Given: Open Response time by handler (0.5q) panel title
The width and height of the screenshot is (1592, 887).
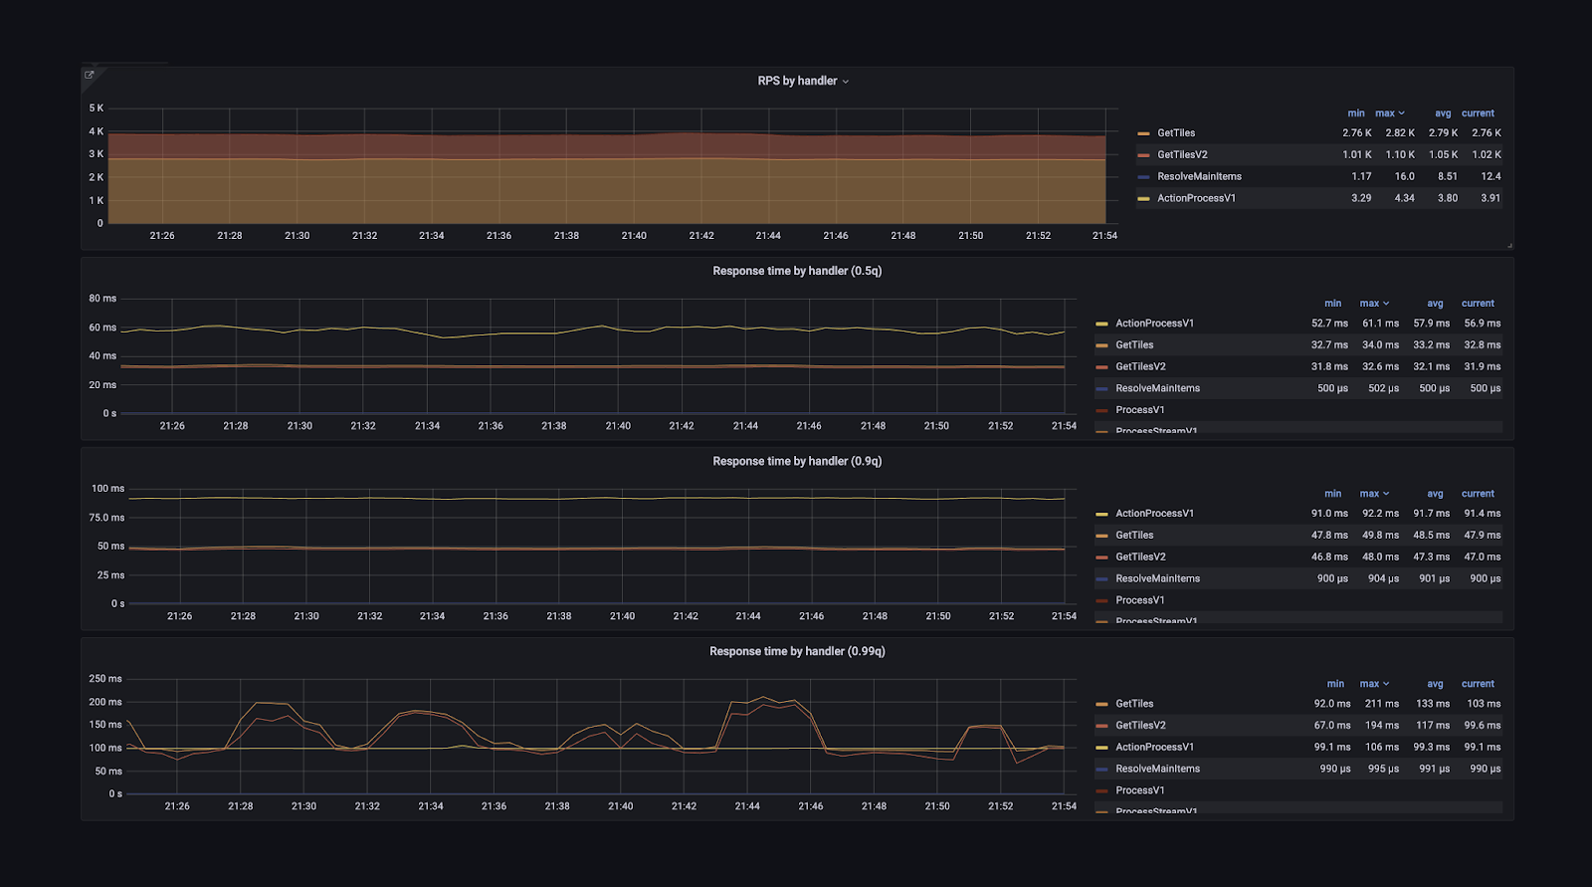Looking at the screenshot, I should pos(797,271).
